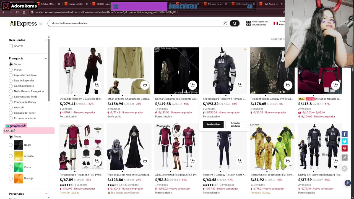Add Disfraz Unisex Resident Evil Zombie to cart
This screenshot has height=199, width=354.
point(288,161)
